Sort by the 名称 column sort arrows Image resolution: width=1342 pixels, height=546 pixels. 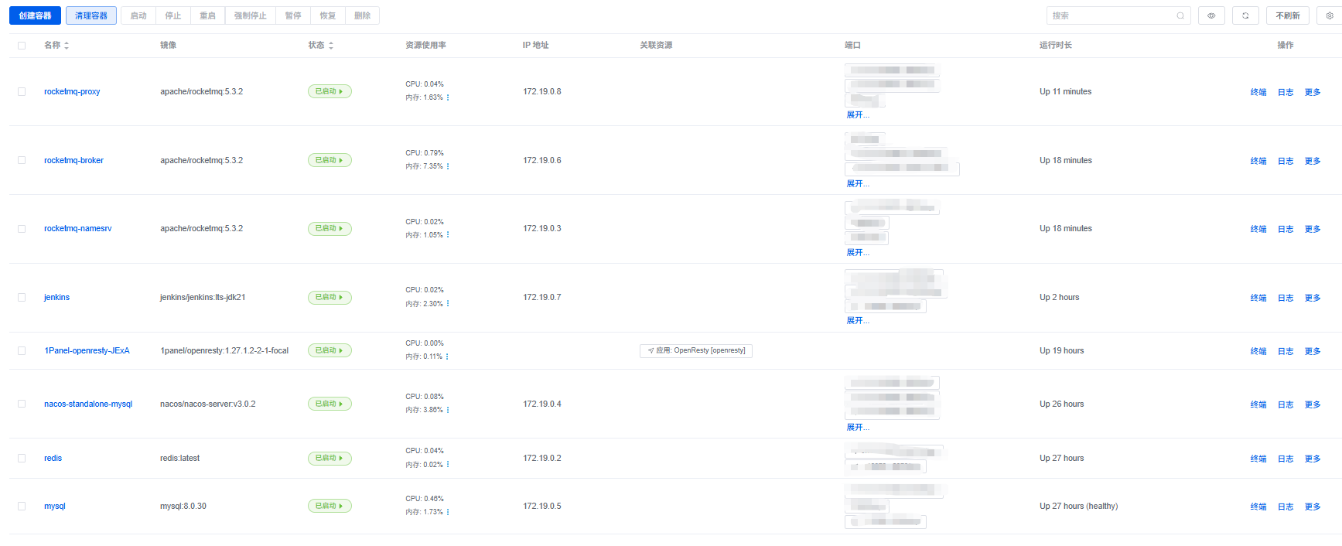click(x=67, y=46)
